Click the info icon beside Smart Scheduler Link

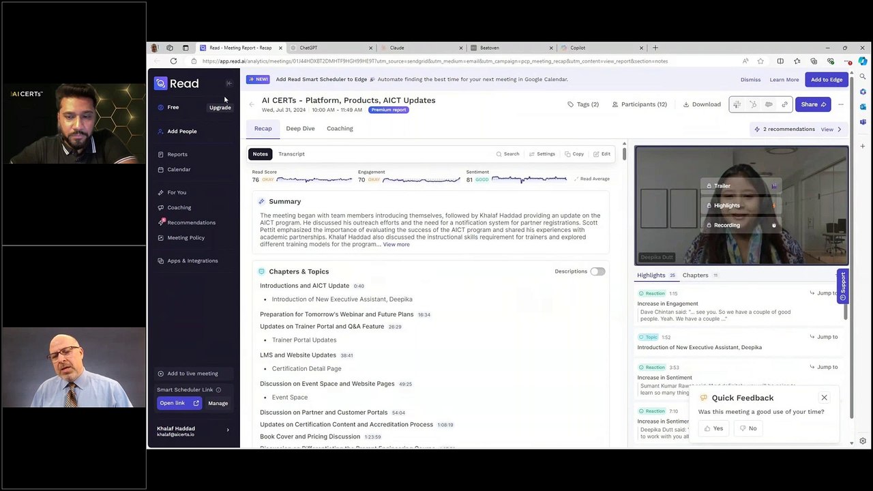tap(218, 390)
